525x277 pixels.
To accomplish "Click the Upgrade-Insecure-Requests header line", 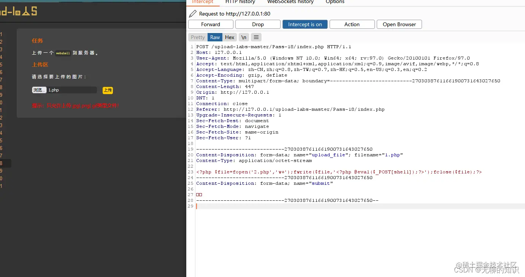I will [239, 115].
